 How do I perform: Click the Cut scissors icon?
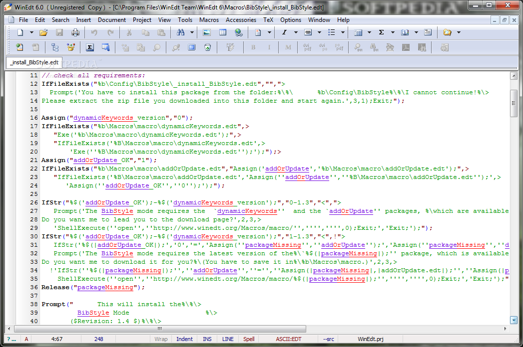click(129, 32)
